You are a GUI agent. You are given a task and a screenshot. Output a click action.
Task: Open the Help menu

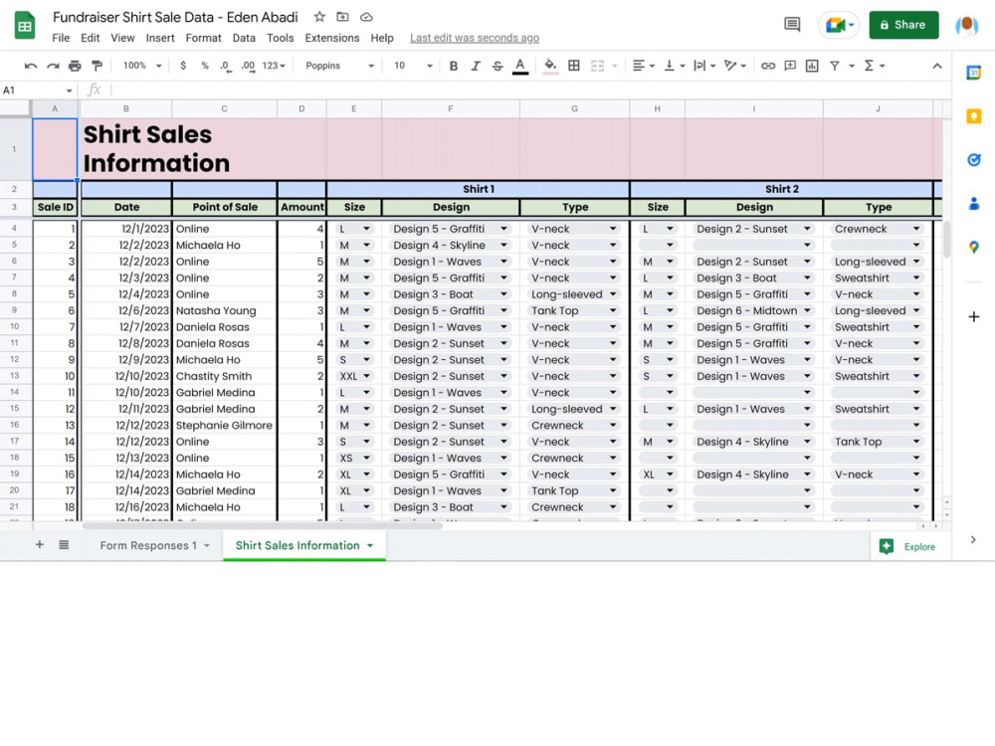382,38
